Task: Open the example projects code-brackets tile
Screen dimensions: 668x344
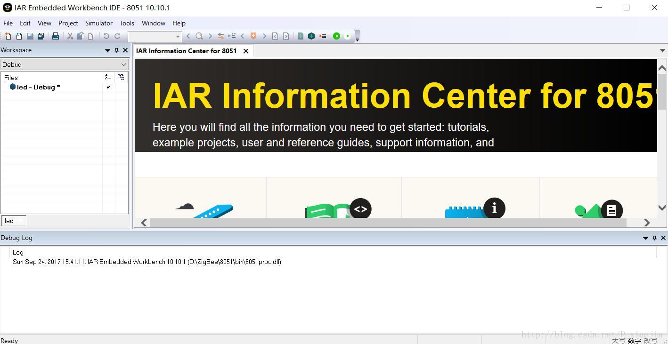Action: coord(334,198)
